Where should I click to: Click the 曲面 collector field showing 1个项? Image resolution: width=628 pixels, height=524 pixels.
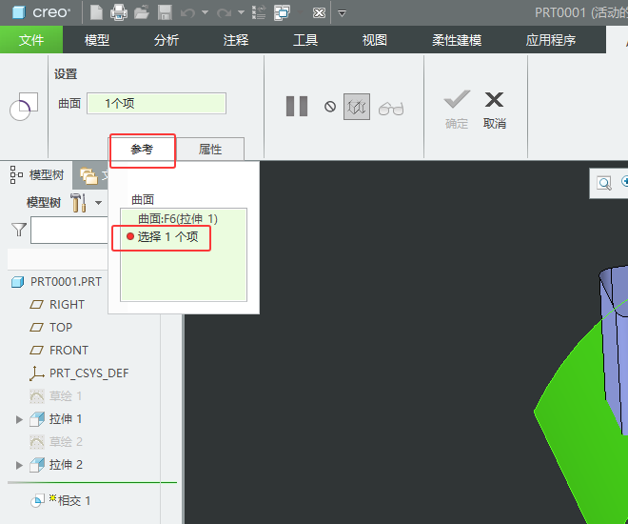[x=156, y=104]
